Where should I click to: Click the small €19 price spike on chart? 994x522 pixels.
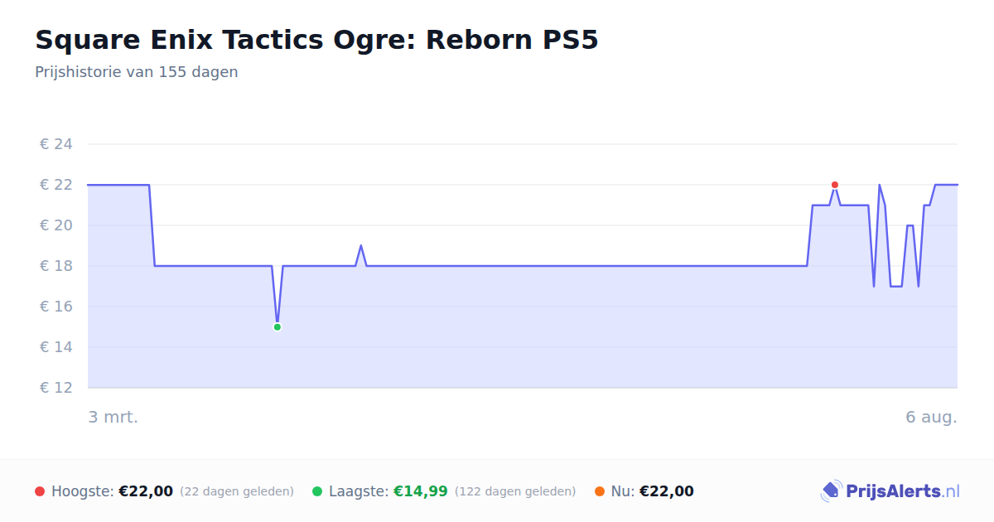361,246
